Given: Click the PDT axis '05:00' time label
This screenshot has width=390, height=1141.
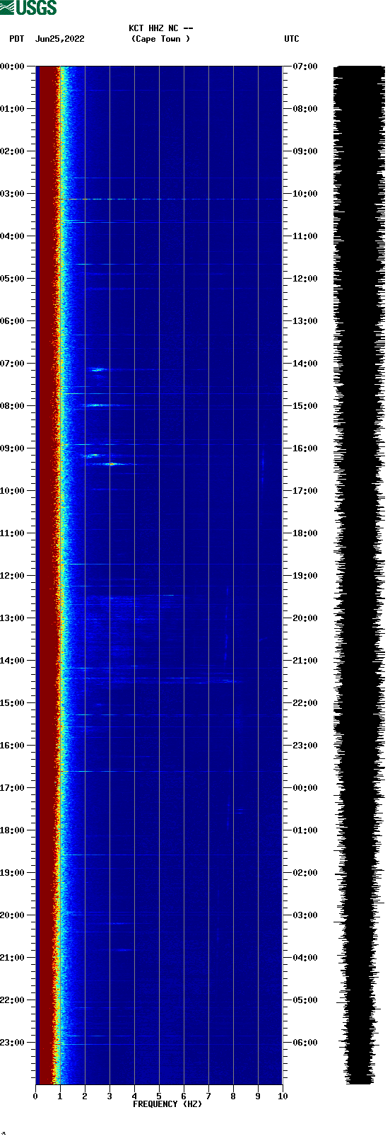Looking at the screenshot, I should (13, 279).
